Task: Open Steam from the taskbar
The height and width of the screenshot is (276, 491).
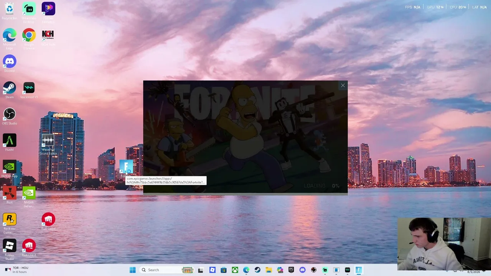Action: pyautogui.click(x=257, y=270)
